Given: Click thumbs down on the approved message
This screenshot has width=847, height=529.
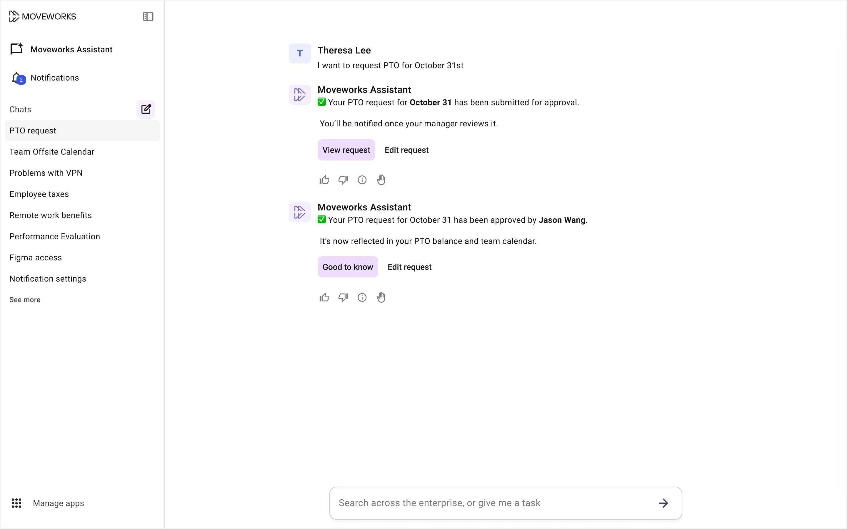Looking at the screenshot, I should [343, 297].
